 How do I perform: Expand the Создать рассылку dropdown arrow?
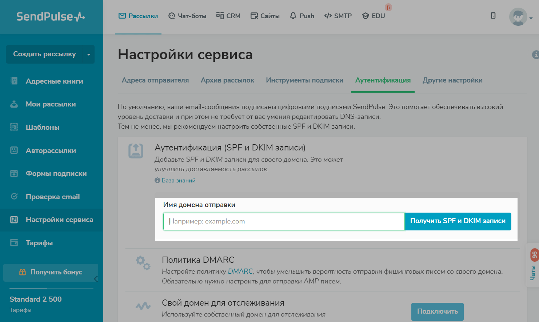pyautogui.click(x=89, y=55)
